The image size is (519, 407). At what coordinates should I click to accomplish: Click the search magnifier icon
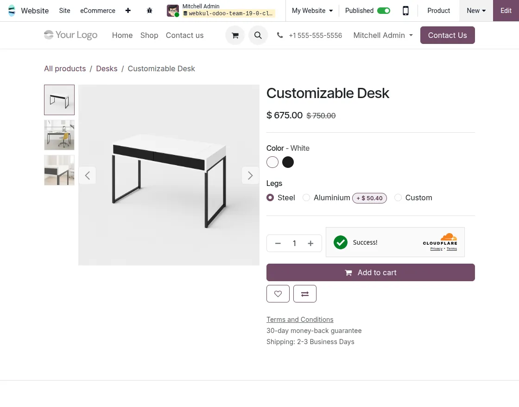[x=258, y=35]
